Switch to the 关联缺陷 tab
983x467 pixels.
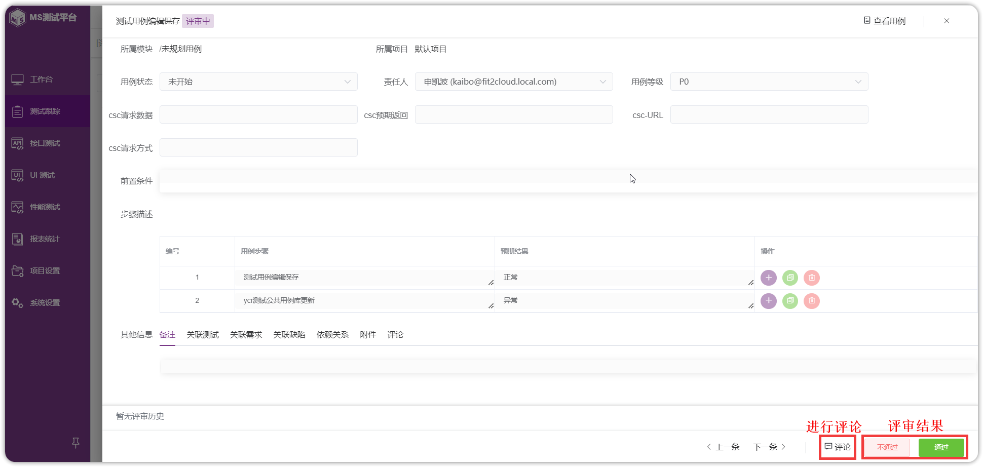(289, 335)
